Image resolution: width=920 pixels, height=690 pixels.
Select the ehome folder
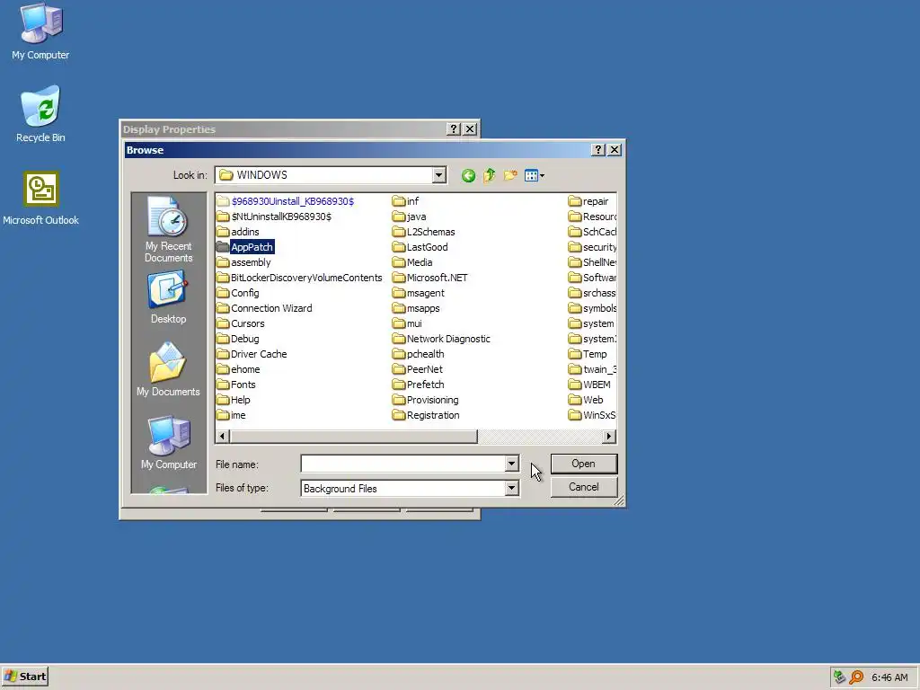click(238, 369)
